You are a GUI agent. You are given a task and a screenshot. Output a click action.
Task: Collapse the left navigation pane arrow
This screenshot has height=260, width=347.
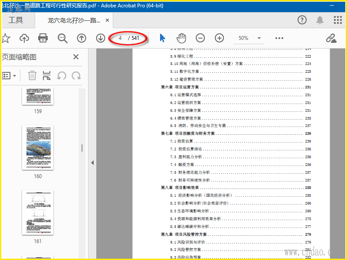(x=92, y=163)
